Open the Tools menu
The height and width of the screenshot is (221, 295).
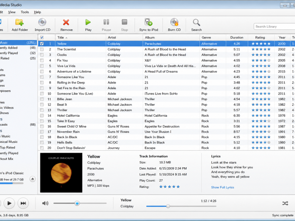coord(25,12)
